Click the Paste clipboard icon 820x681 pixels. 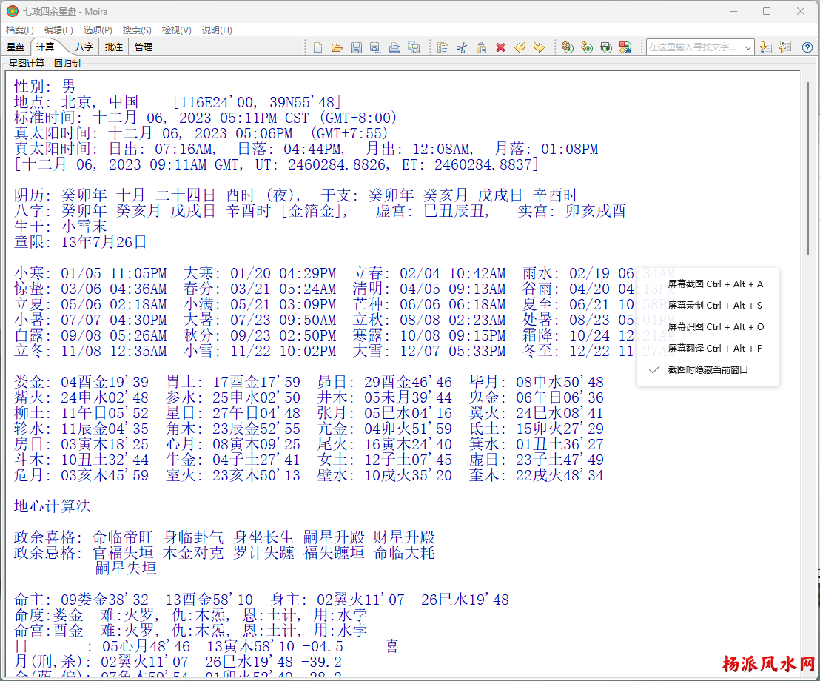481,47
